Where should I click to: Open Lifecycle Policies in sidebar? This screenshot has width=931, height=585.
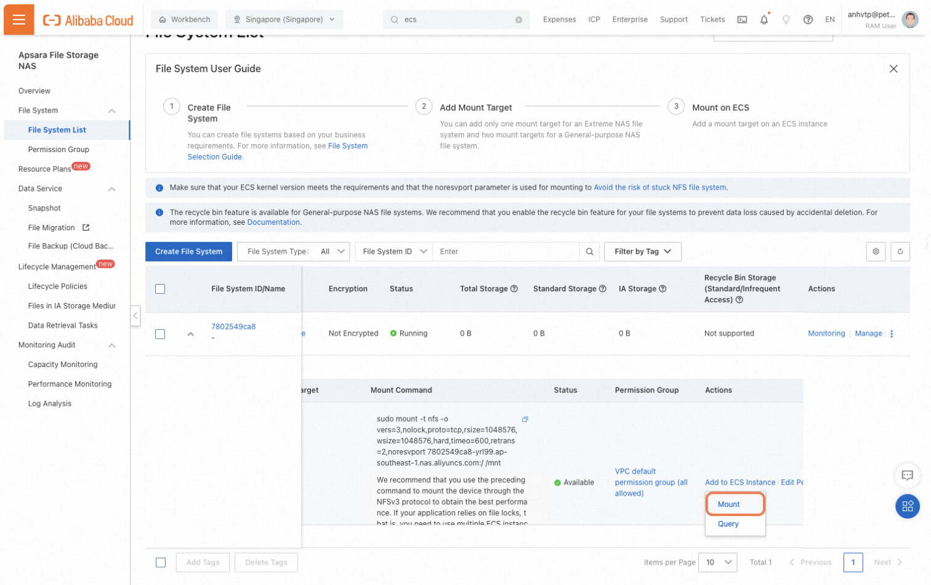tap(58, 286)
